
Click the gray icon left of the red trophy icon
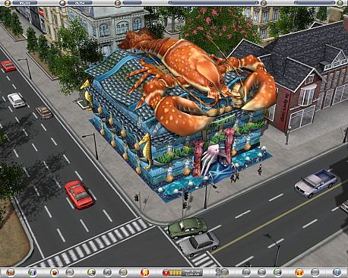[x=123, y=273]
